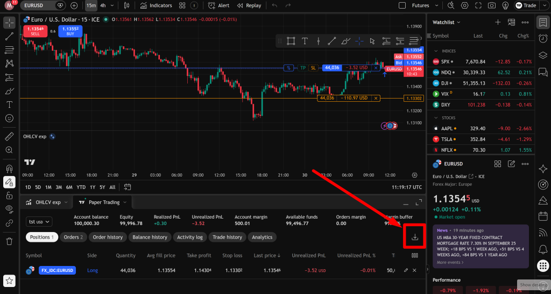The image size is (551, 294).
Task: Take a chart snapshot with camera icon
Action: pyautogui.click(x=492, y=5)
